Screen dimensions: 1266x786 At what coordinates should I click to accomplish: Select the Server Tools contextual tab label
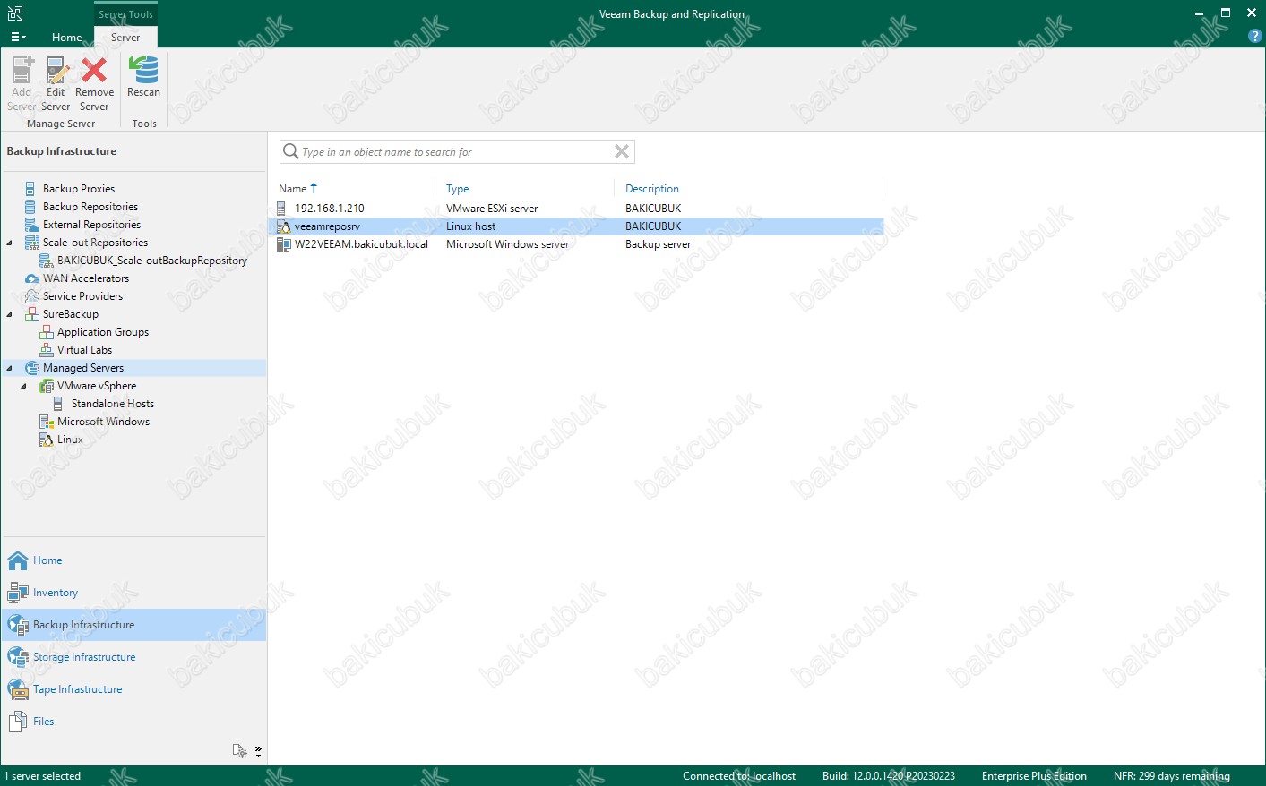(x=125, y=14)
